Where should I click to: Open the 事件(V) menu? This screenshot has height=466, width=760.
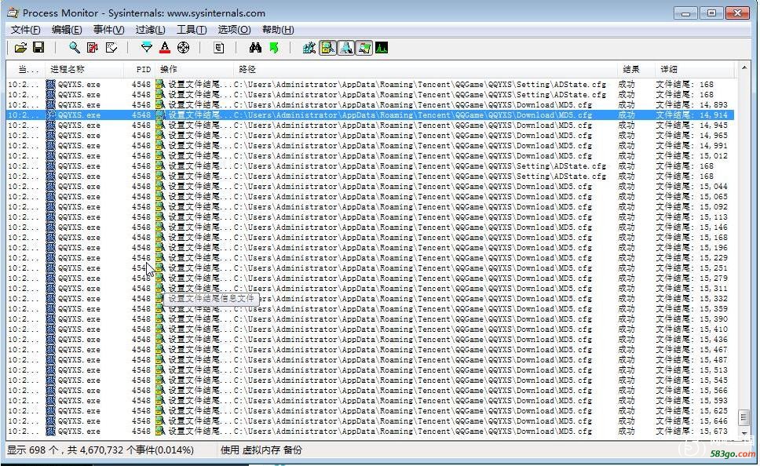108,30
